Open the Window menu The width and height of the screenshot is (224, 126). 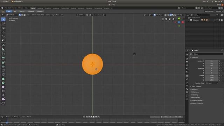coord(21,8)
